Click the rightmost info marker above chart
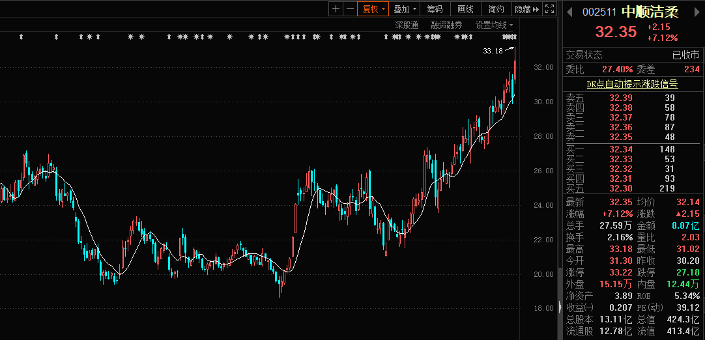 tap(515, 36)
